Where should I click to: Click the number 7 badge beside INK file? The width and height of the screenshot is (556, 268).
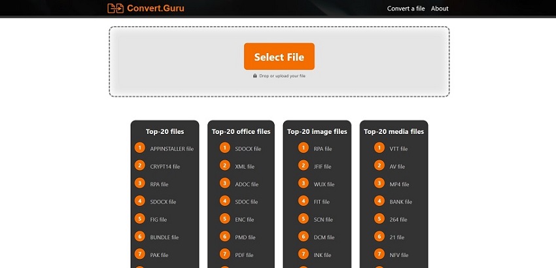(x=303, y=254)
